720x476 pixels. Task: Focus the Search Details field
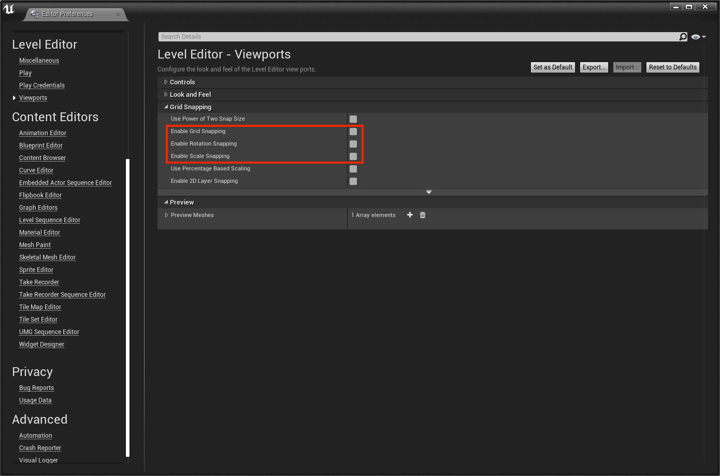click(414, 37)
